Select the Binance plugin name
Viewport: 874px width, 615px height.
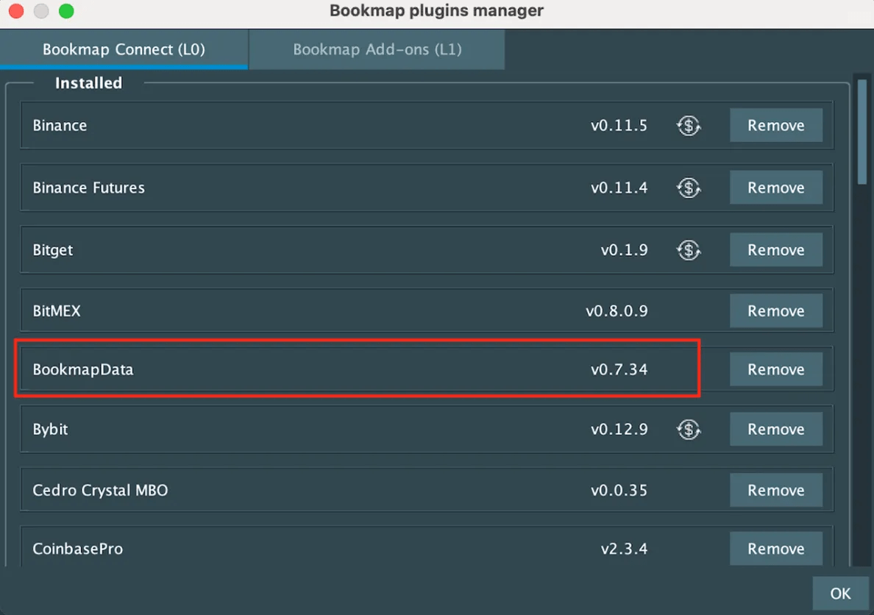pyautogui.click(x=60, y=126)
